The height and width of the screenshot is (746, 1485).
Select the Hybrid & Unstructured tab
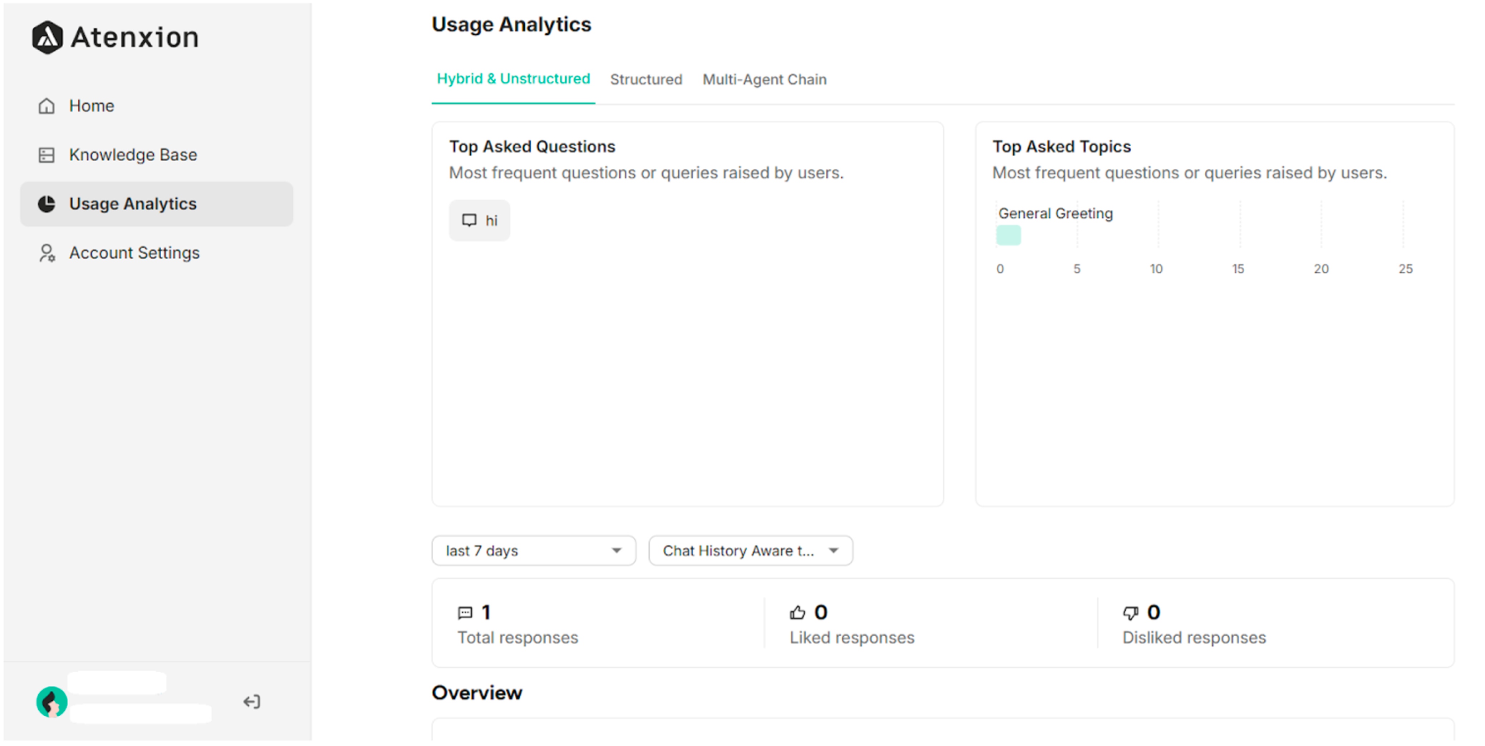point(513,78)
